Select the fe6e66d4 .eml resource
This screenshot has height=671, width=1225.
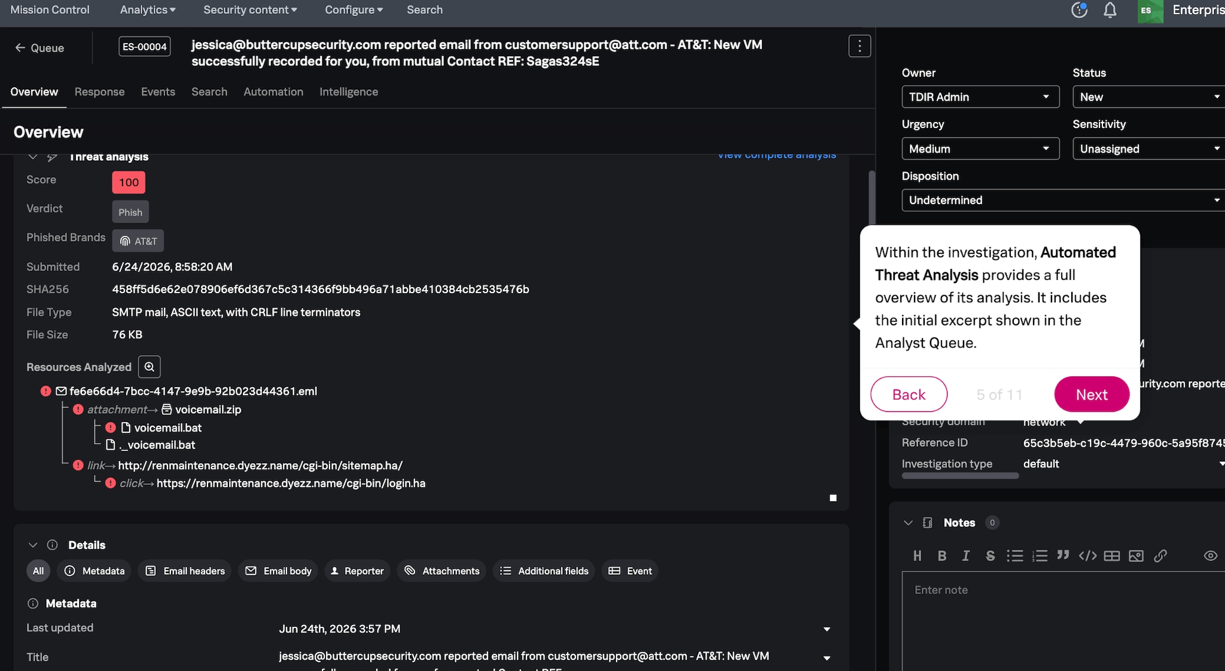click(x=193, y=391)
